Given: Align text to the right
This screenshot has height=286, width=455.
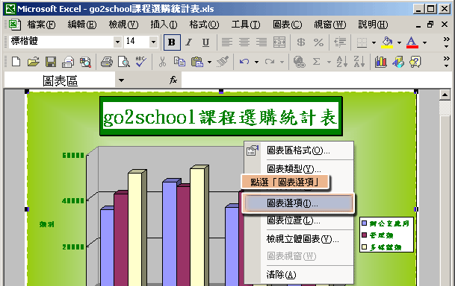Looking at the screenshot, I should (x=261, y=42).
